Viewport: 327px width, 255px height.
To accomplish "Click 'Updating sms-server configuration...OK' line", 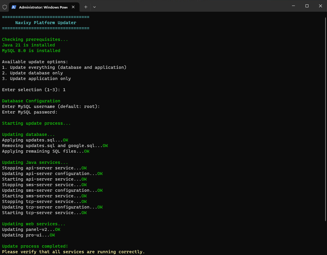I will [x=52, y=190].
